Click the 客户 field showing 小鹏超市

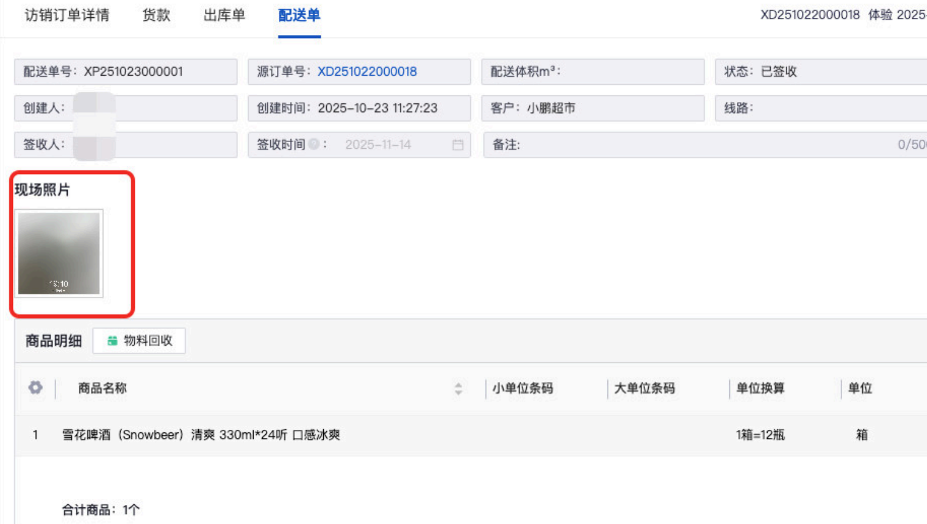coord(593,108)
